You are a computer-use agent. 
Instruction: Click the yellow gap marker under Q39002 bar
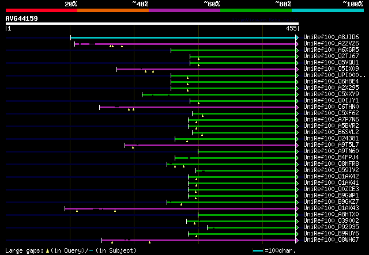click(x=195, y=223)
